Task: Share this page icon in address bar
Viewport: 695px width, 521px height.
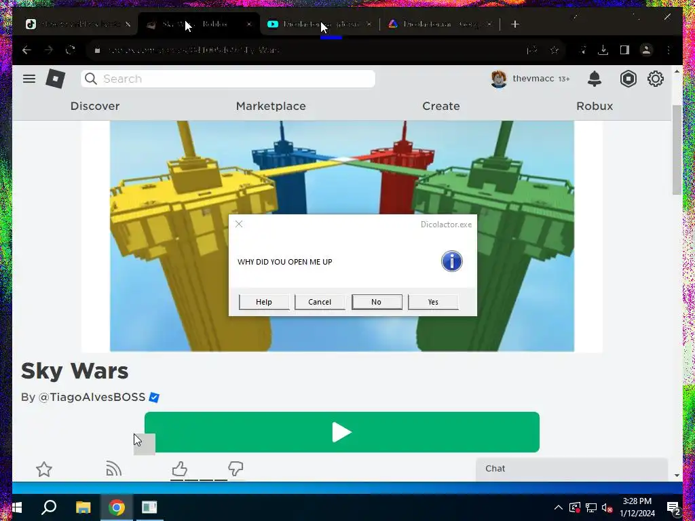Action: point(532,50)
